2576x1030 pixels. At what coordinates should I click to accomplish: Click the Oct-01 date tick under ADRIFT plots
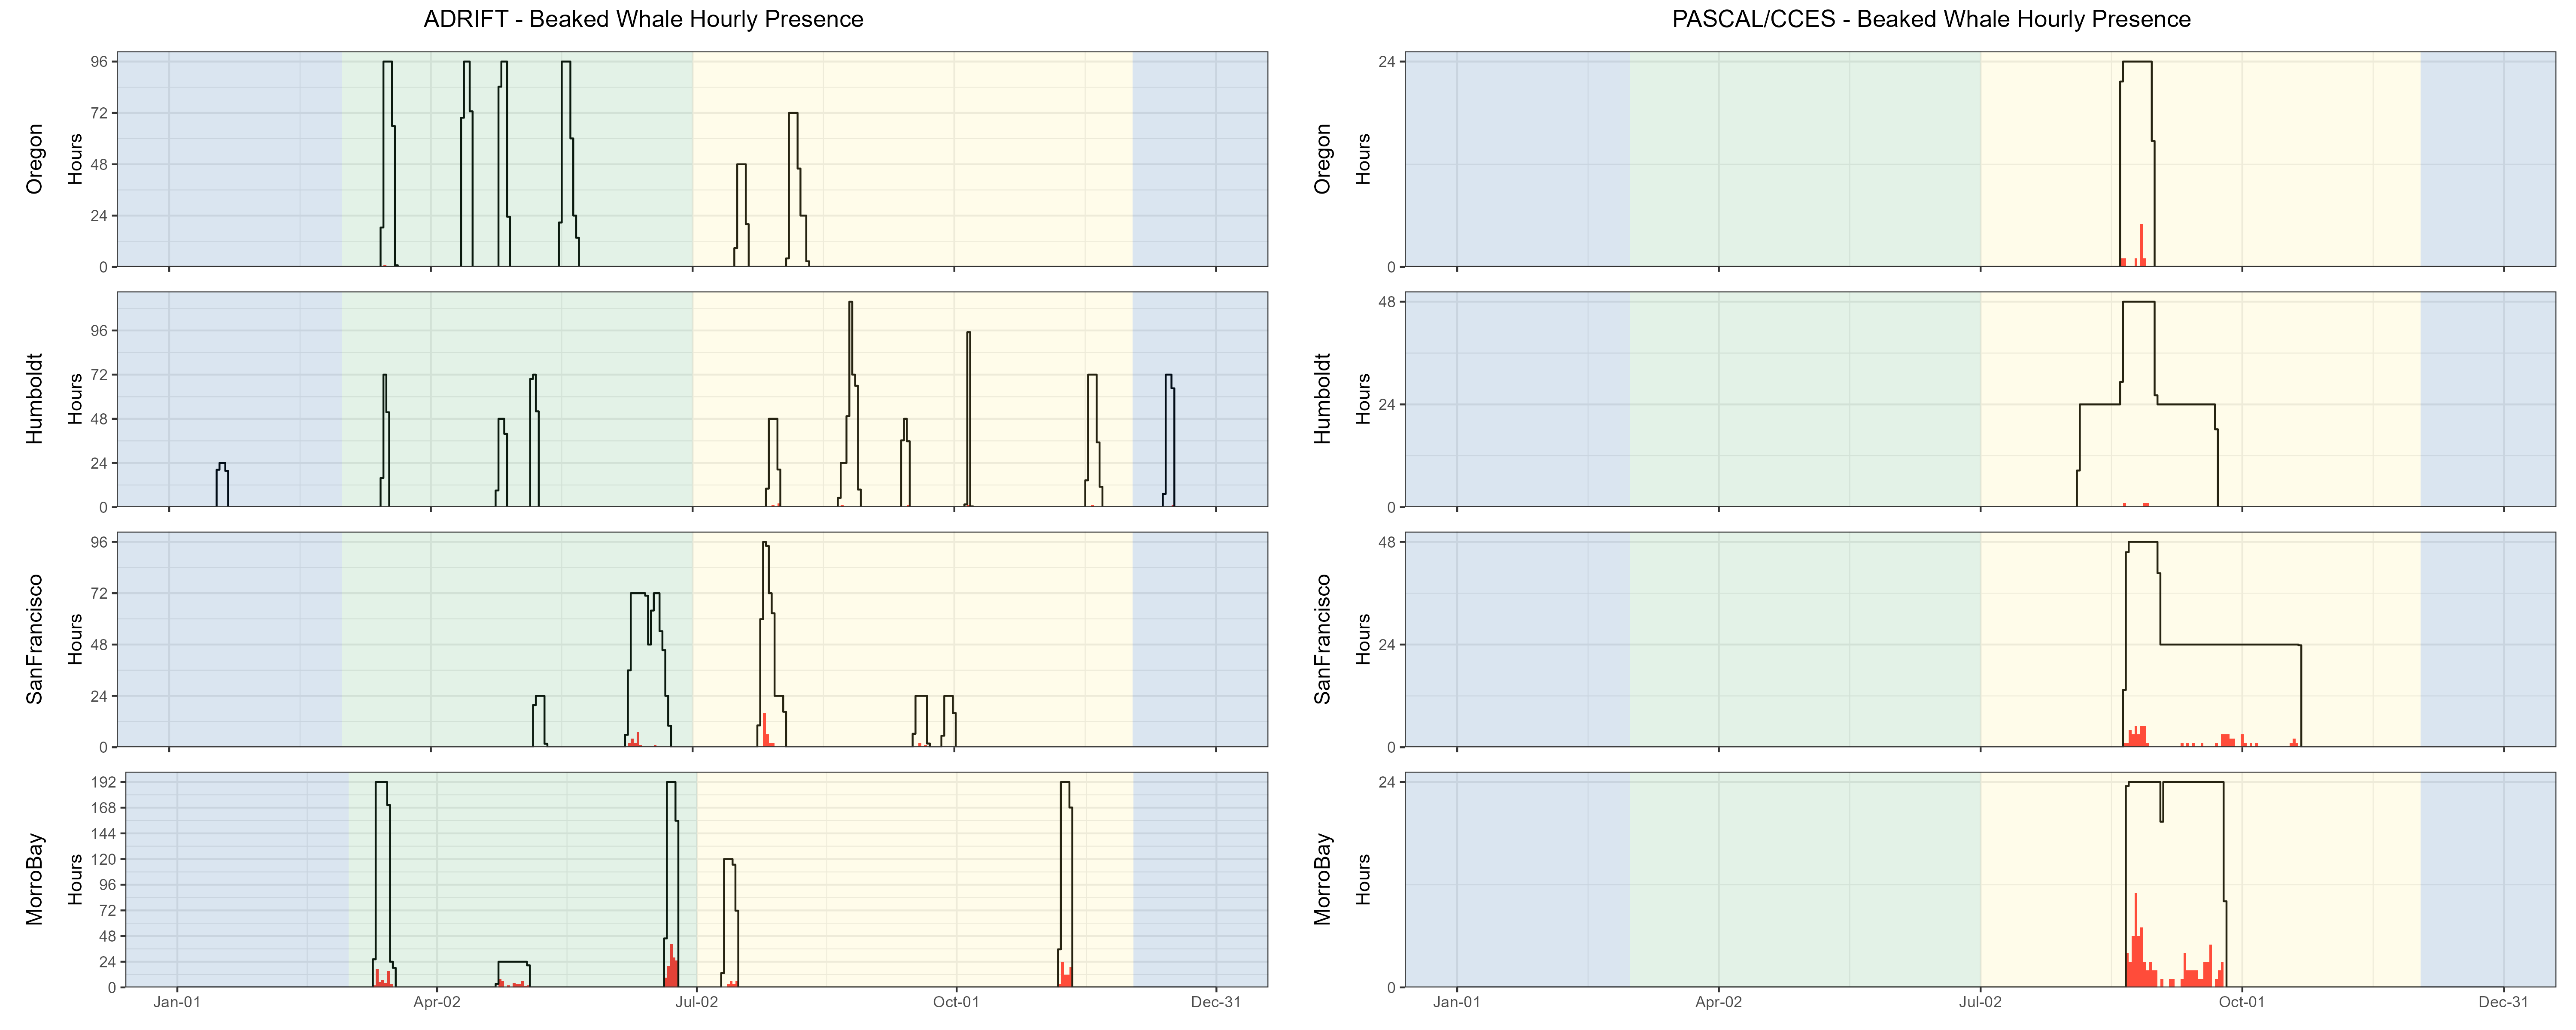click(956, 1002)
